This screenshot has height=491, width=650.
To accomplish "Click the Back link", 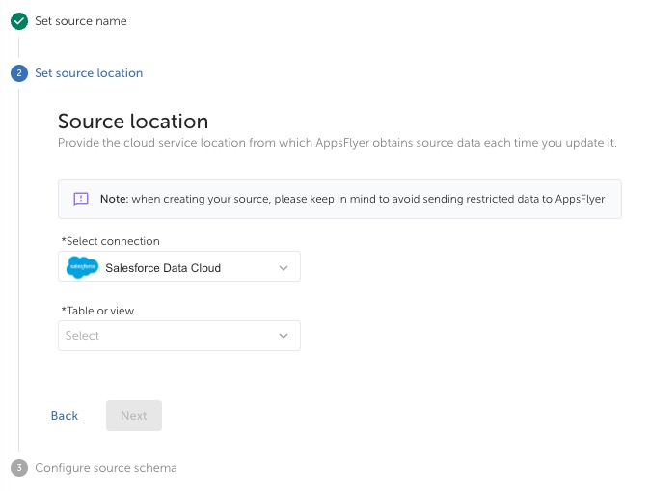I will [65, 416].
